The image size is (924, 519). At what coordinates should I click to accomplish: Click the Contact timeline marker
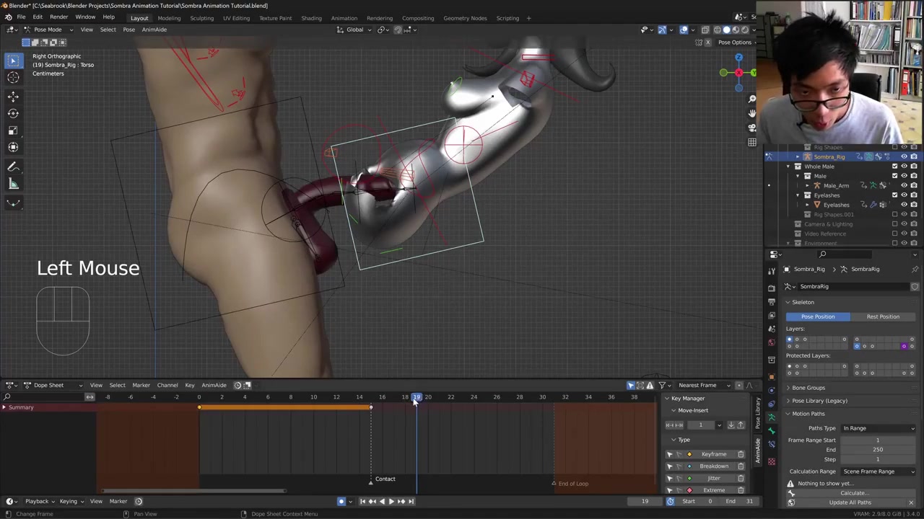pyautogui.click(x=384, y=479)
